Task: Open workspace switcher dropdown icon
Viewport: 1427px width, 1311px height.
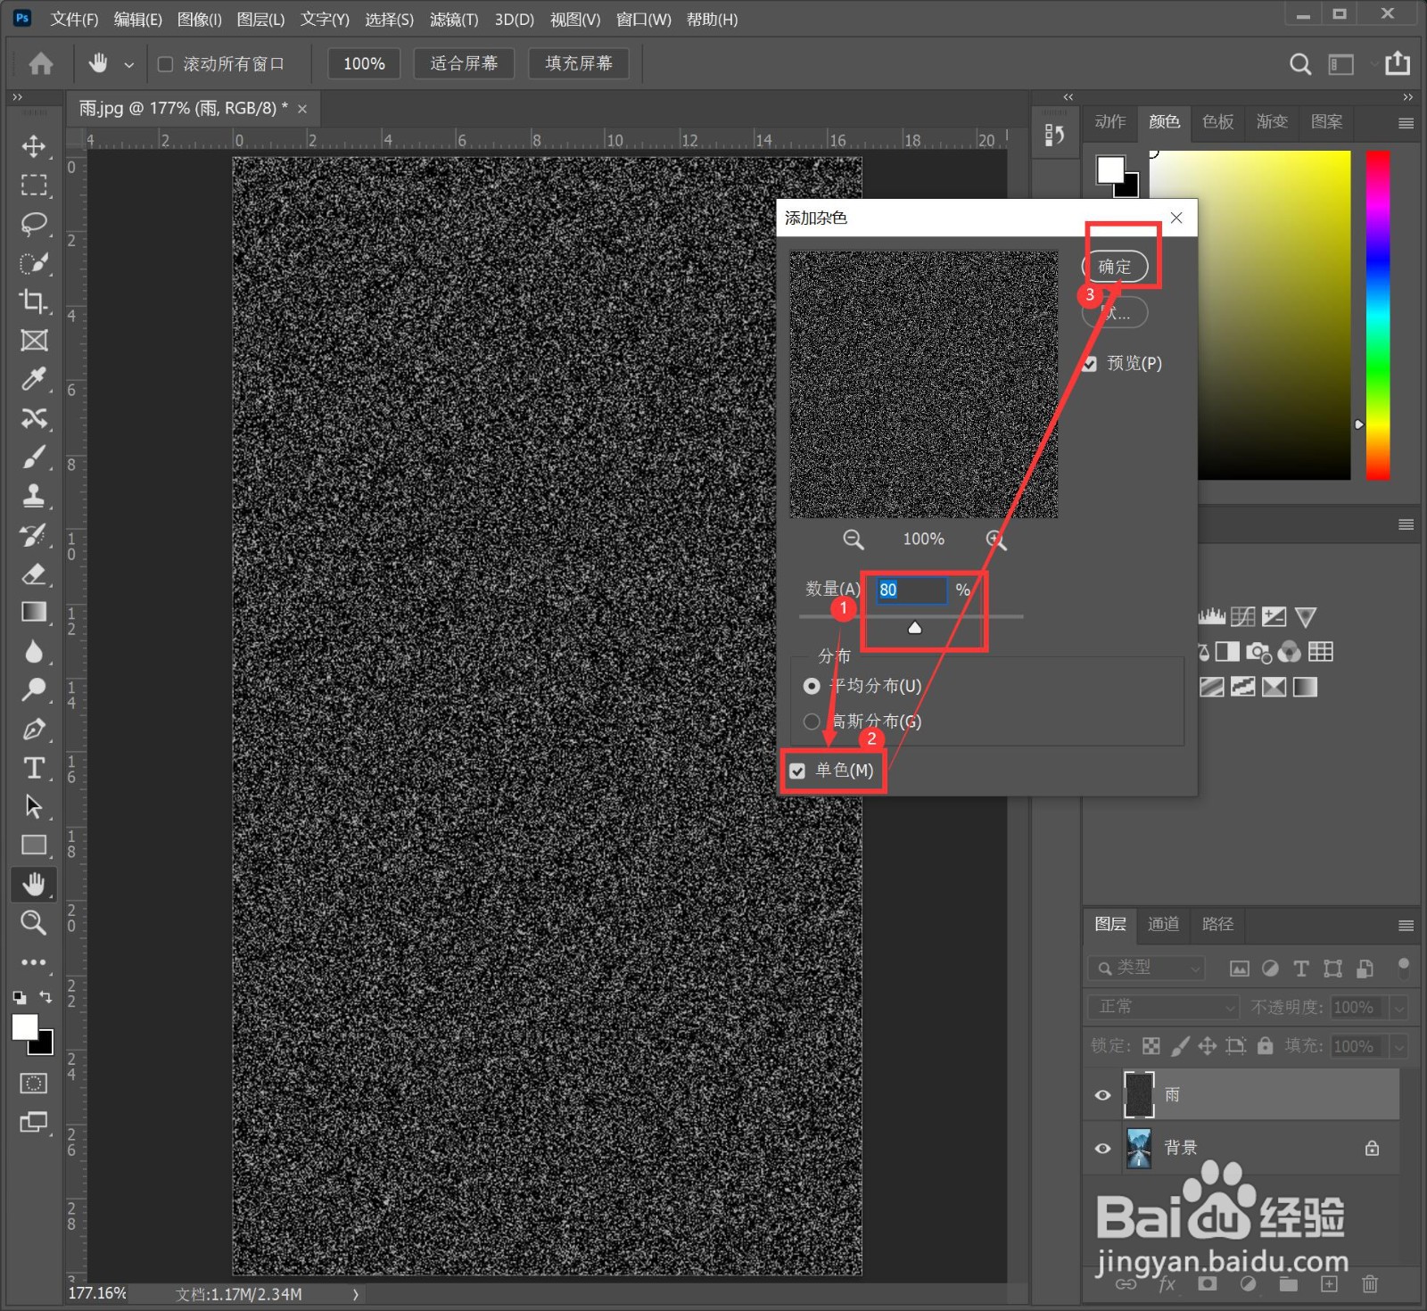Action: click(x=1341, y=64)
